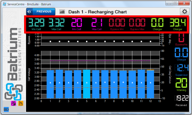192x115 pixels.
Task: Click the Cell Voltage axis label
Action: tap(29, 75)
